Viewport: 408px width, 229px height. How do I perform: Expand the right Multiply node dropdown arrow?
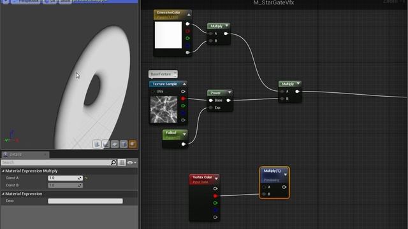point(298,83)
